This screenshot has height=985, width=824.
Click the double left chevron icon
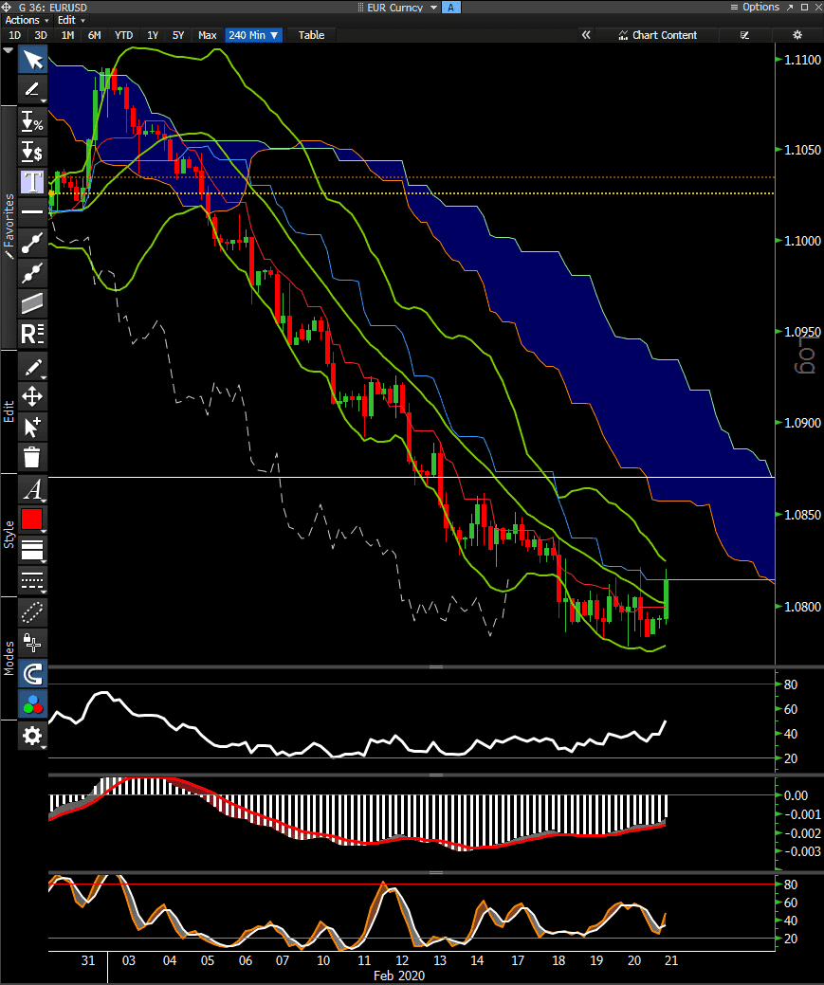pyautogui.click(x=586, y=35)
